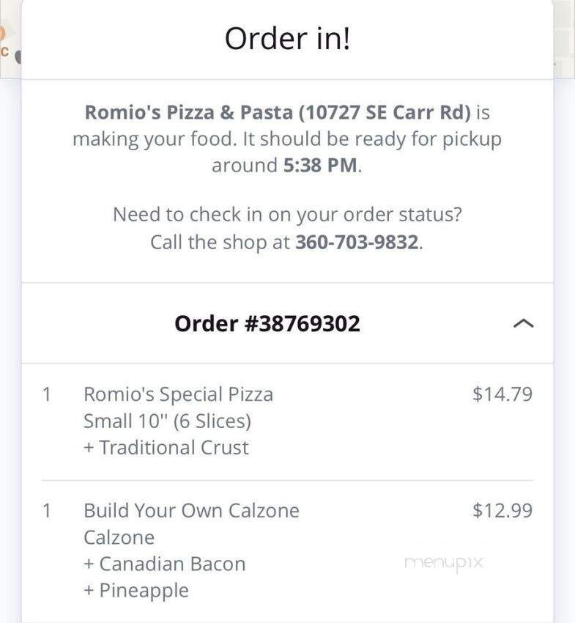The image size is (575, 623).
Task: Click the quantity number beside Build Your Own Calzone
Action: (x=47, y=510)
